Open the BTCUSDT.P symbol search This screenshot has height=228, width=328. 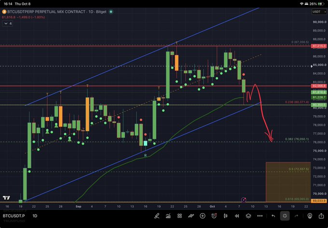14,216
